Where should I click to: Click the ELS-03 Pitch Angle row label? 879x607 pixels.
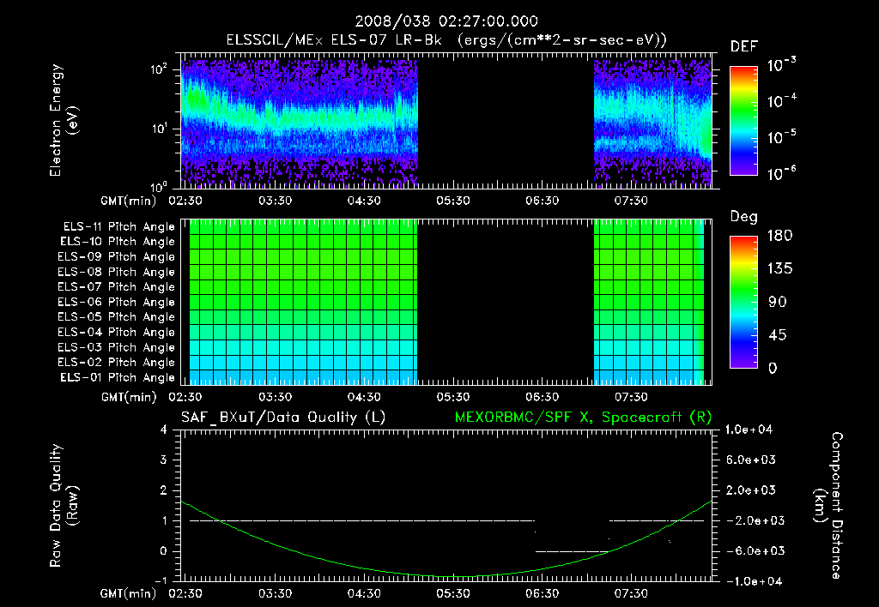[117, 347]
